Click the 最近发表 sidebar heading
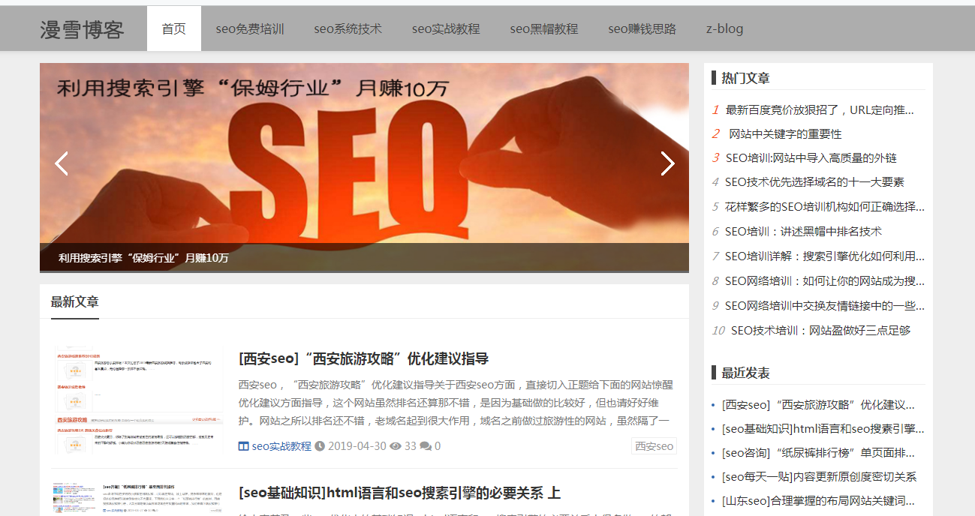Screen dimensions: 975x516 click(x=745, y=373)
